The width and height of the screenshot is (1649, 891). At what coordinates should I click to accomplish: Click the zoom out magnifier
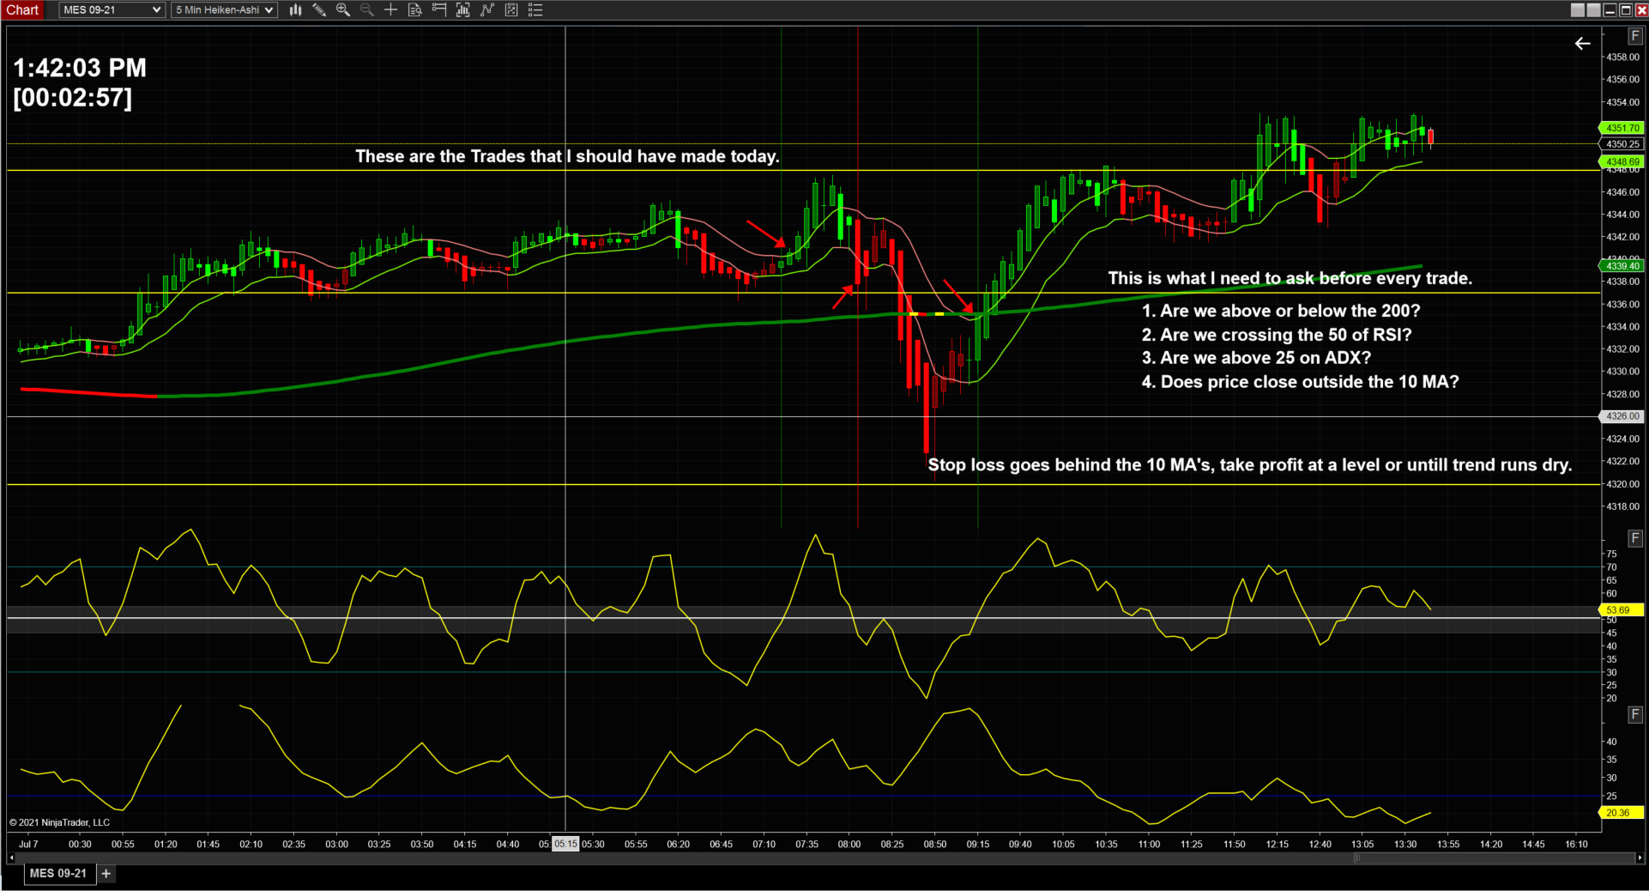click(x=367, y=10)
